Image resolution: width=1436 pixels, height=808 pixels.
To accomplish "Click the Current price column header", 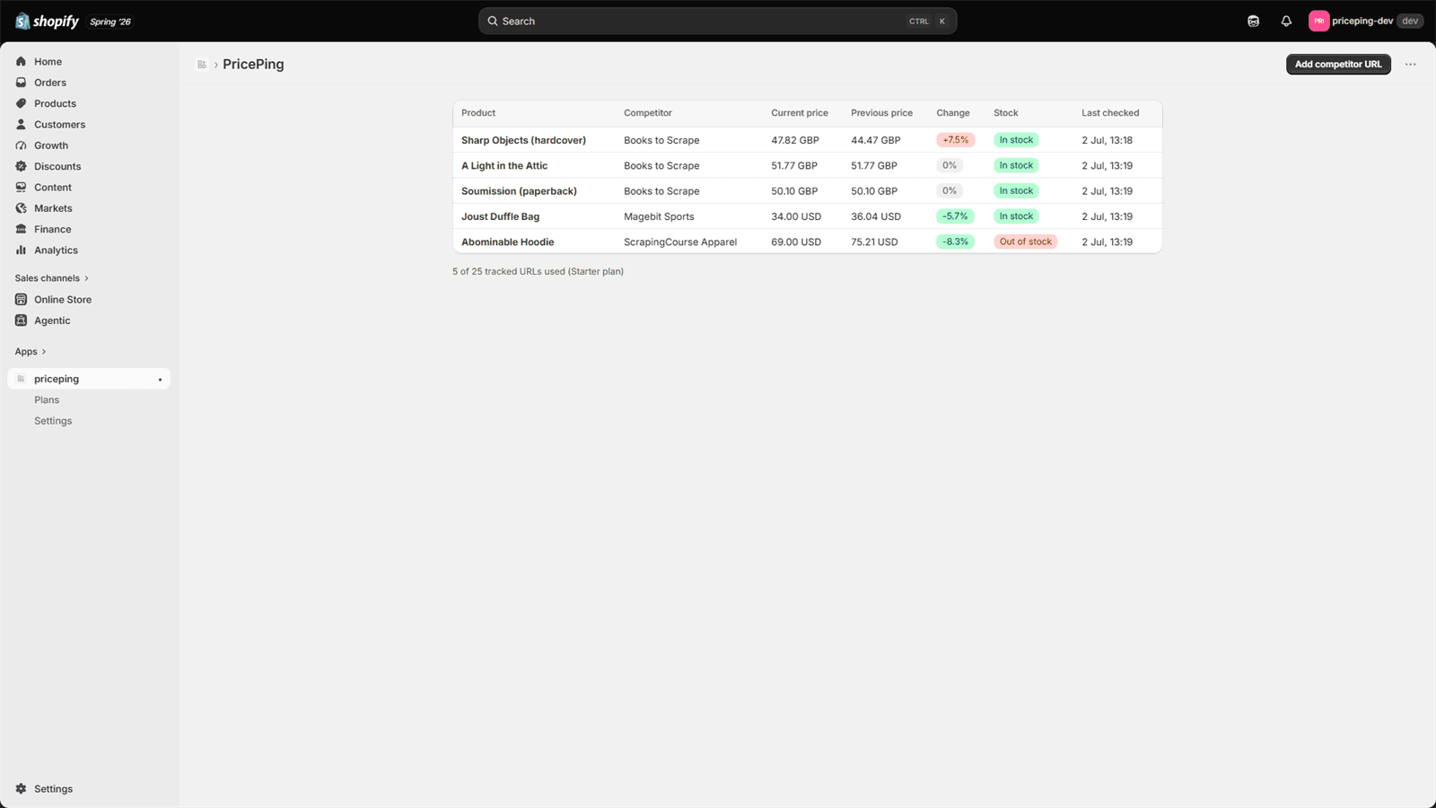I will (x=800, y=113).
